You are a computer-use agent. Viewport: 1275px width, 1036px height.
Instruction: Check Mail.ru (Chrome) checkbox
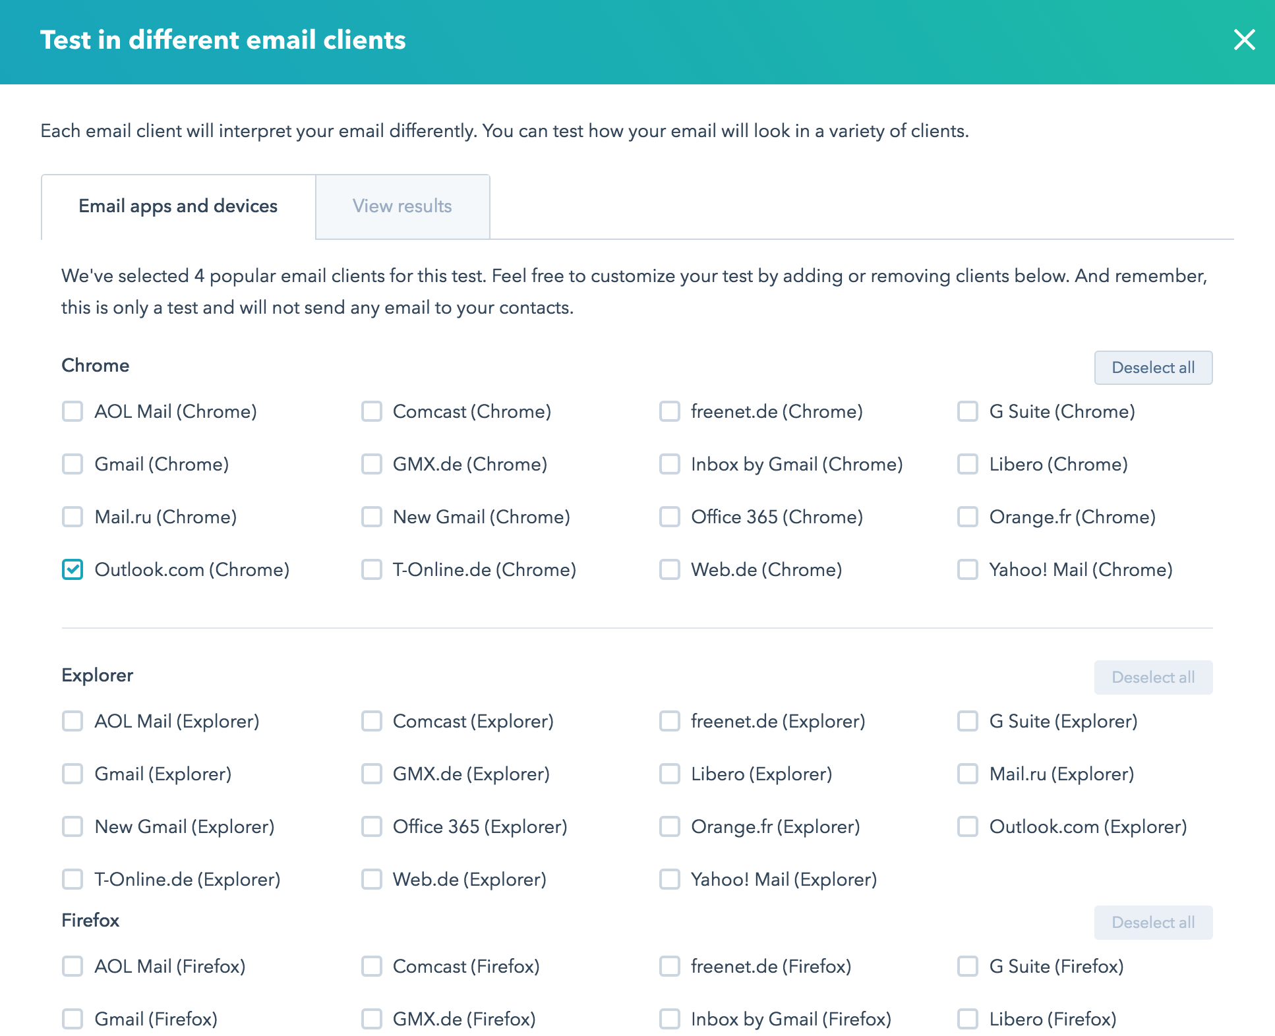[x=73, y=517]
